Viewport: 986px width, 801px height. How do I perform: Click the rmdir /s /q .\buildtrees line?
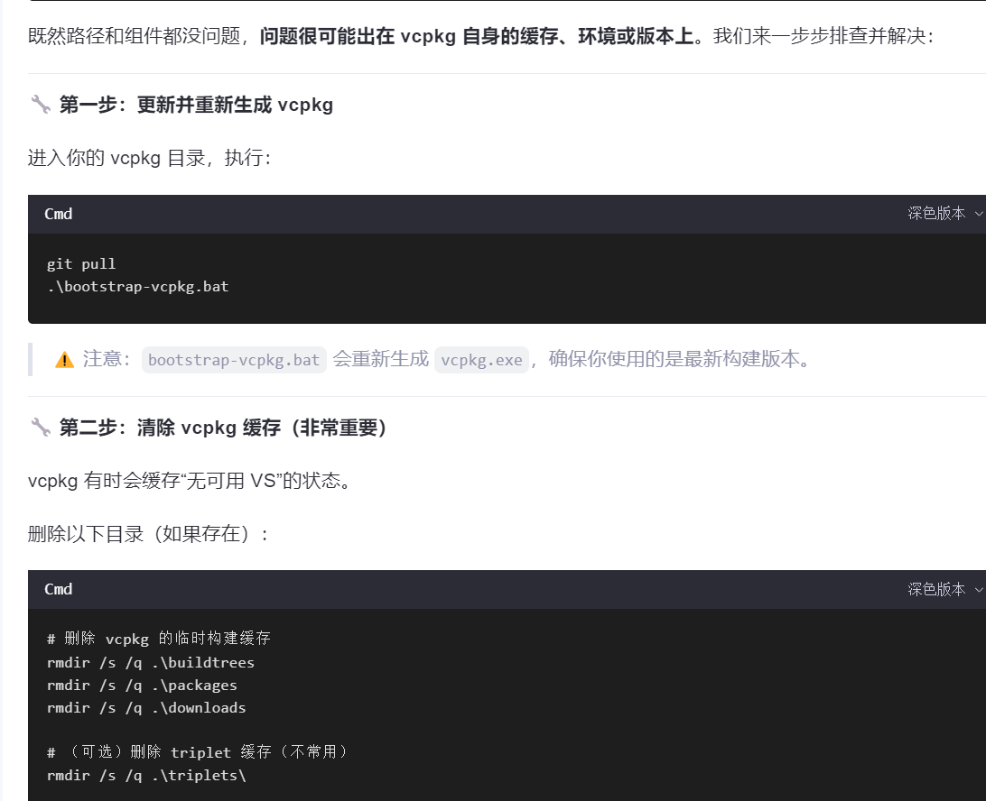(151, 663)
